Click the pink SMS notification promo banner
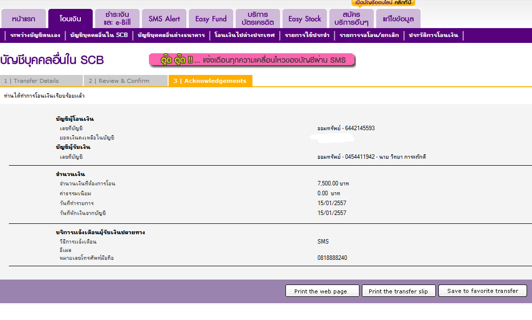Screen dimensions: 532x320 (x=252, y=60)
